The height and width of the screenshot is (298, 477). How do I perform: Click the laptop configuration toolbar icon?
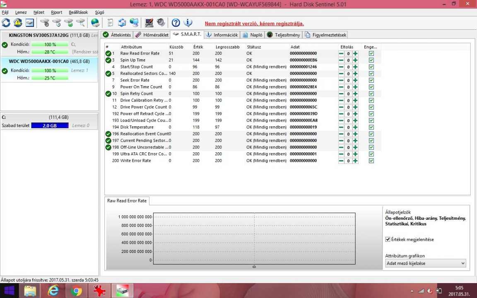coord(149,23)
